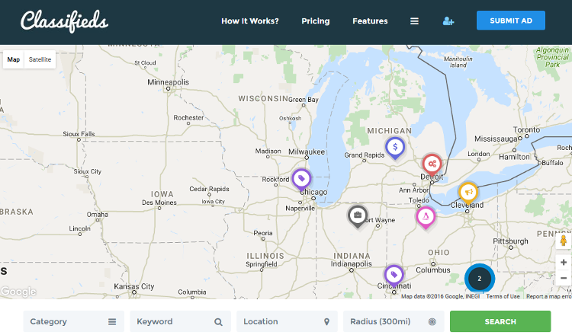
Task: Go to How It Works? page
Action: (x=249, y=21)
